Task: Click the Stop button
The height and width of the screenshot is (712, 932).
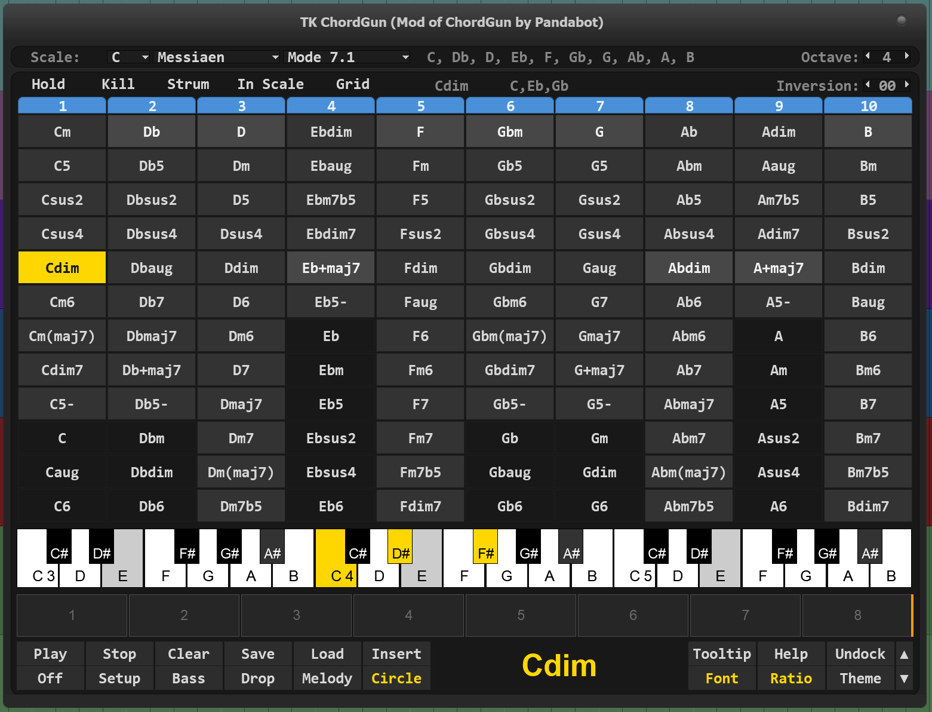Action: [119, 654]
